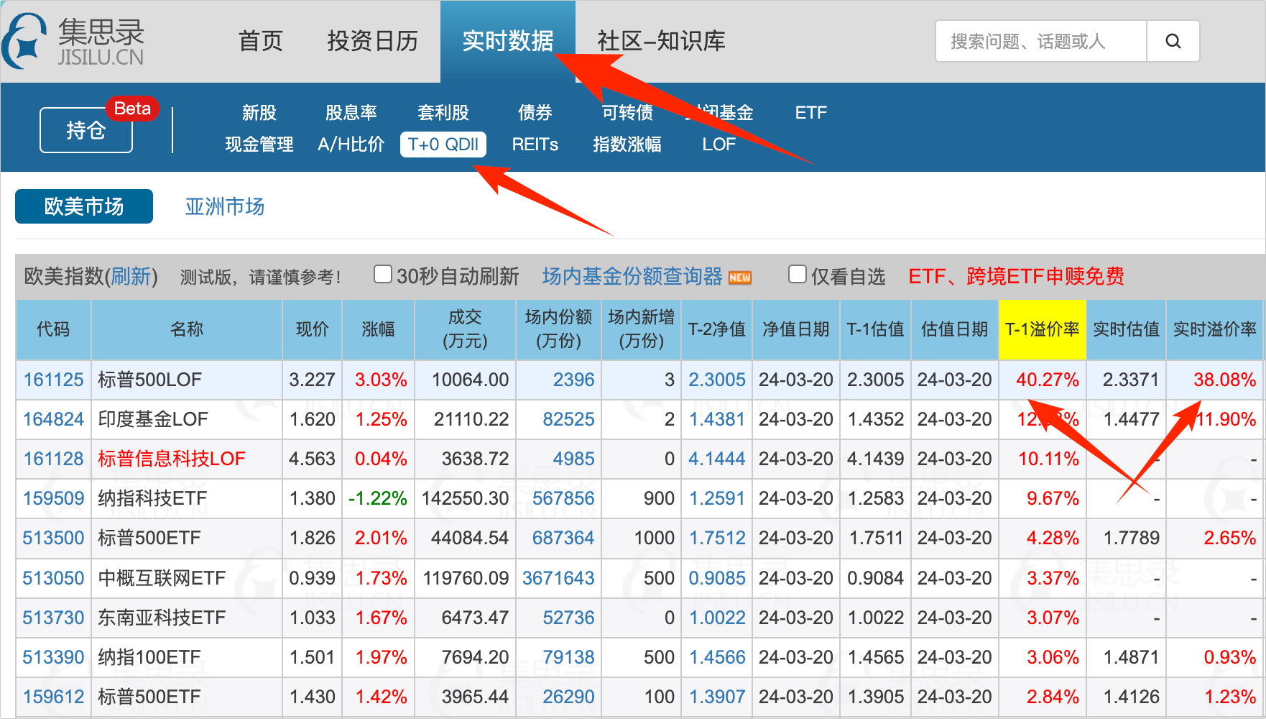Select the T+0 QDII submenu item
This screenshot has width=1266, height=719.
pyautogui.click(x=443, y=145)
